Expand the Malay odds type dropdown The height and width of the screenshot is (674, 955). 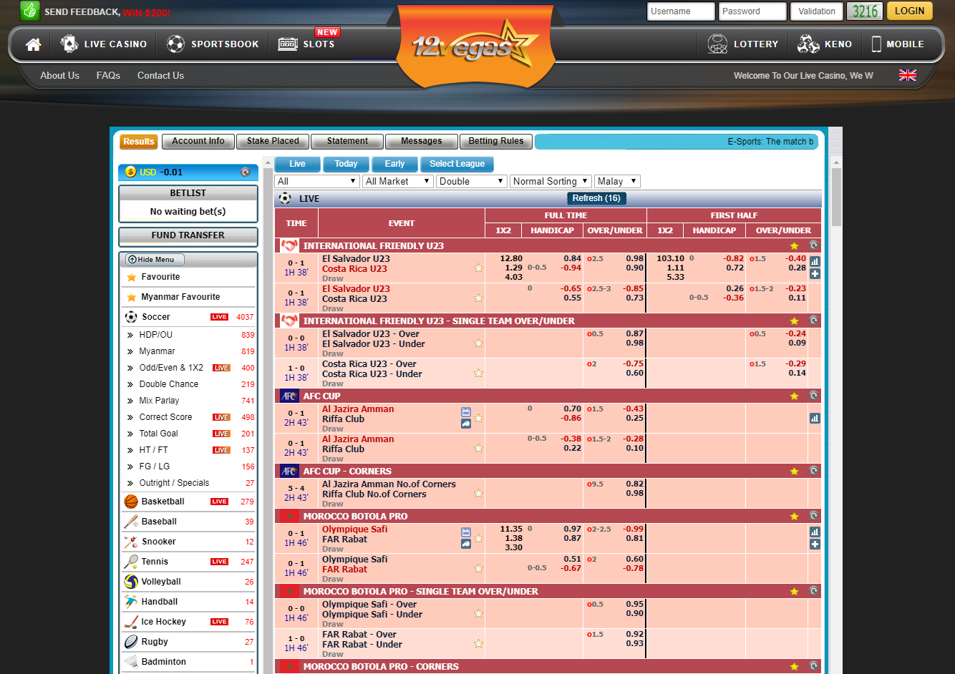(x=616, y=182)
